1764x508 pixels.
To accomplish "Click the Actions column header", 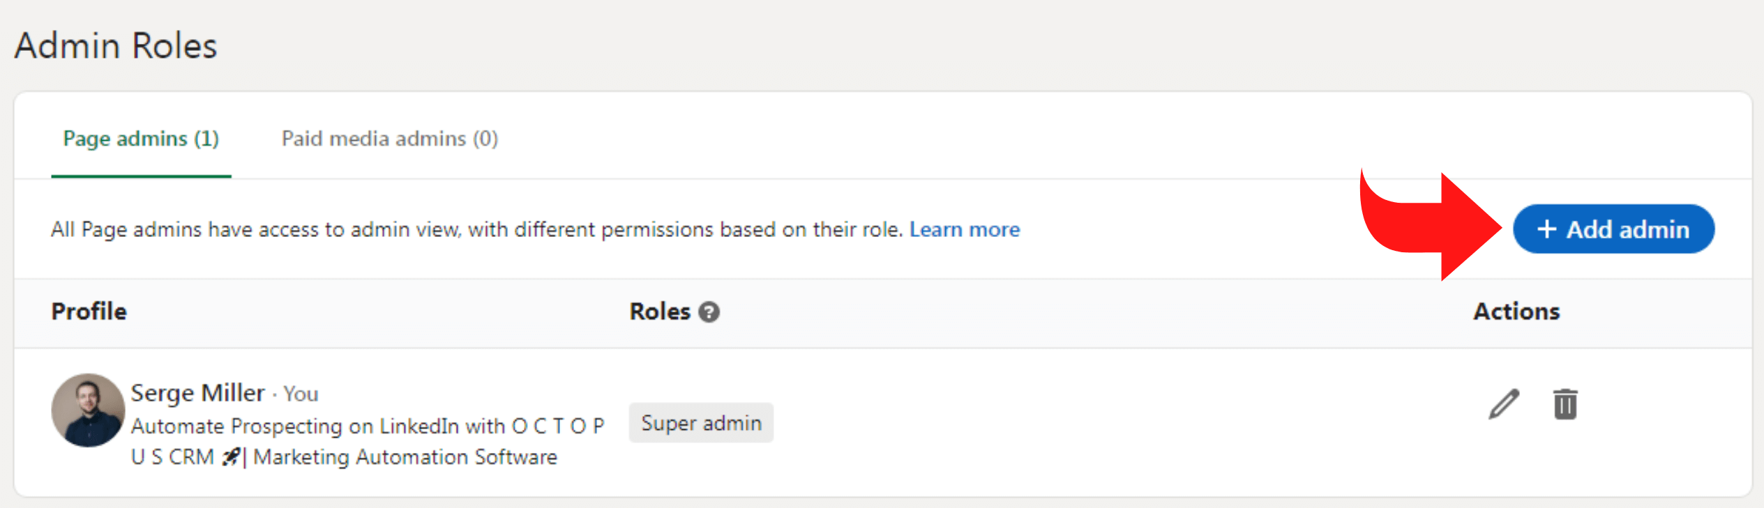I will coord(1516,311).
